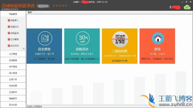
Task: Open the 增值服务 sidebar section
Action: click(x=13, y=98)
